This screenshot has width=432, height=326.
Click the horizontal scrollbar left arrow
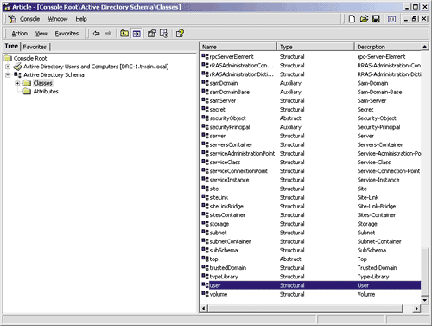click(203, 309)
